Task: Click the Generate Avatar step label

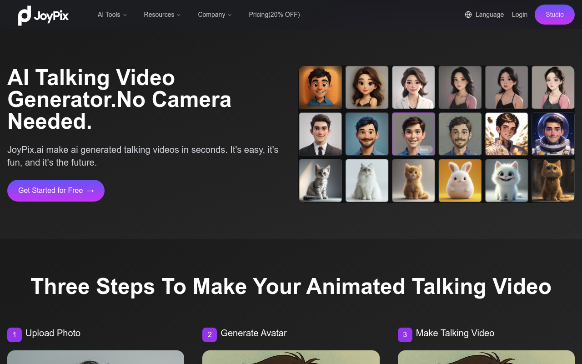Action: click(254, 333)
